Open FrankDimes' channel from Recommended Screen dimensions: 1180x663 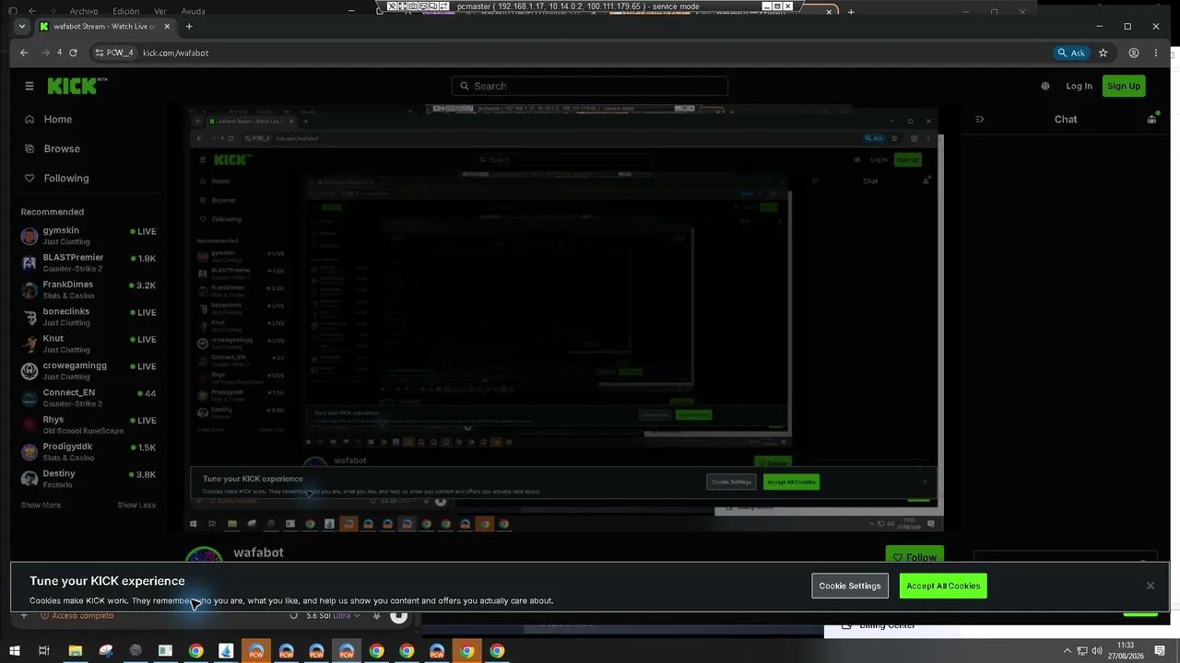(89, 289)
